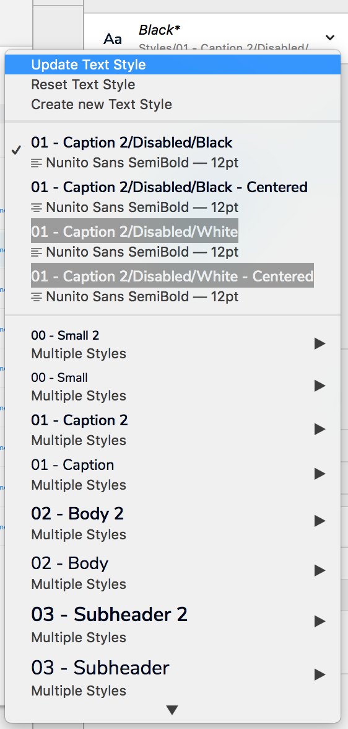Expand the 02 - Body 2 submenu arrow
This screenshot has height=729, width=348.
coord(320,521)
